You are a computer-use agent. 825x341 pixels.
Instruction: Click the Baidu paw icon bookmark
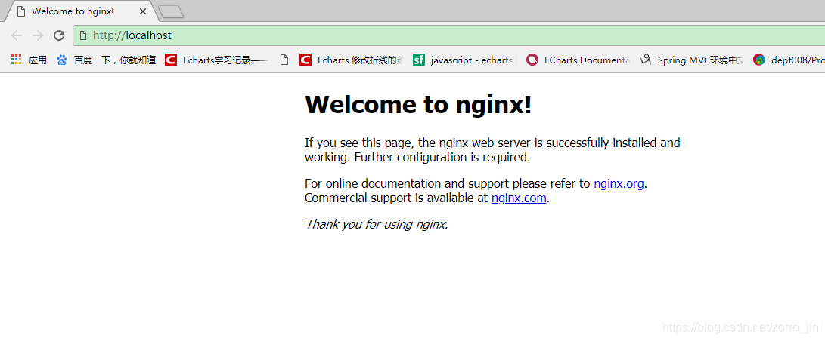click(x=62, y=60)
